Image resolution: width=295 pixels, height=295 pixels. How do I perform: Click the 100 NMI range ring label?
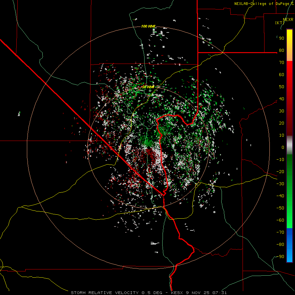tap(148, 26)
